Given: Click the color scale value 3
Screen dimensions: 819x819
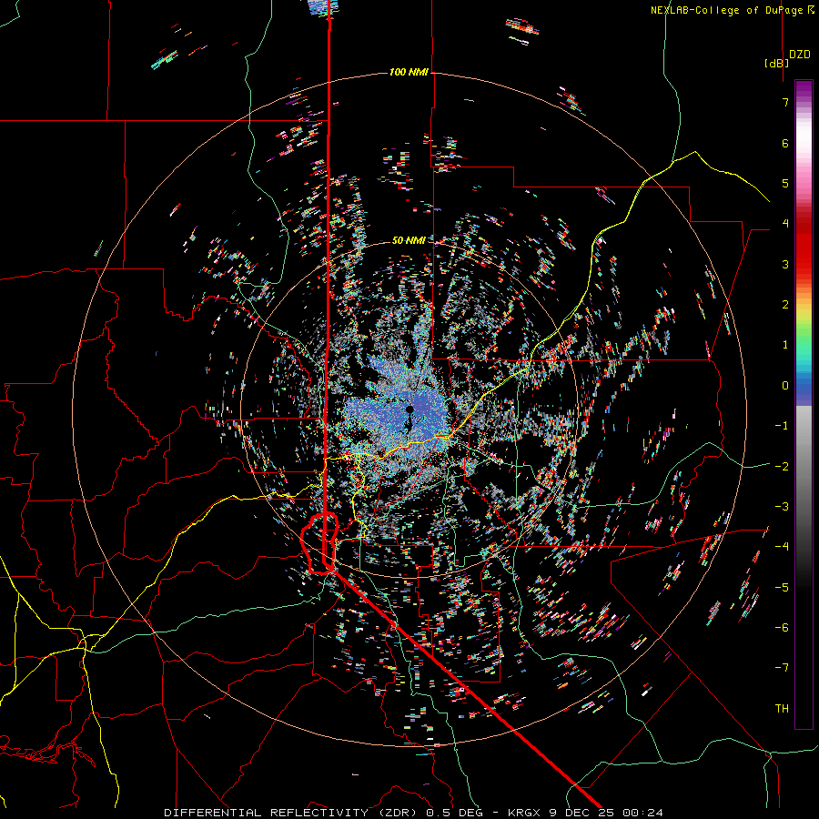Looking at the screenshot, I should pyautogui.click(x=785, y=264).
